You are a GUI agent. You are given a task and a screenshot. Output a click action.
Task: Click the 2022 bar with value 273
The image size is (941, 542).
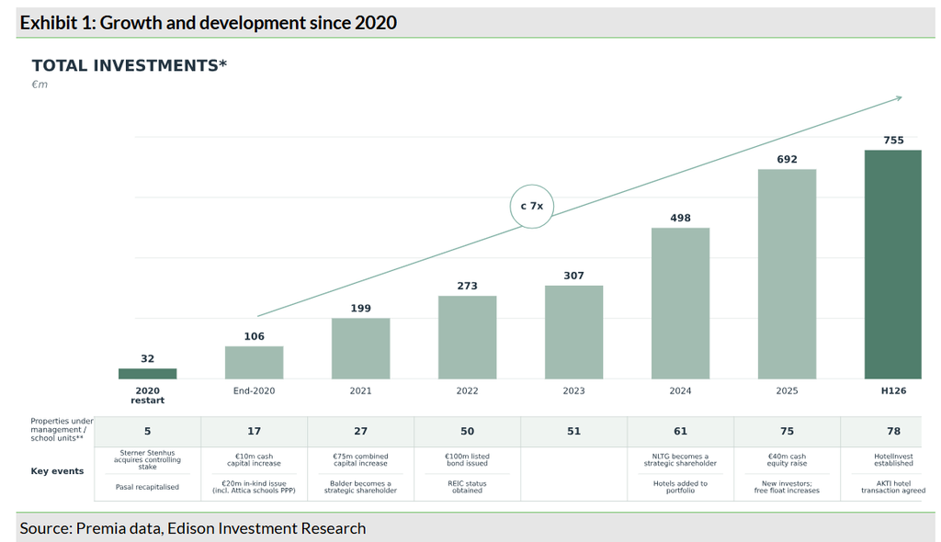(x=468, y=337)
